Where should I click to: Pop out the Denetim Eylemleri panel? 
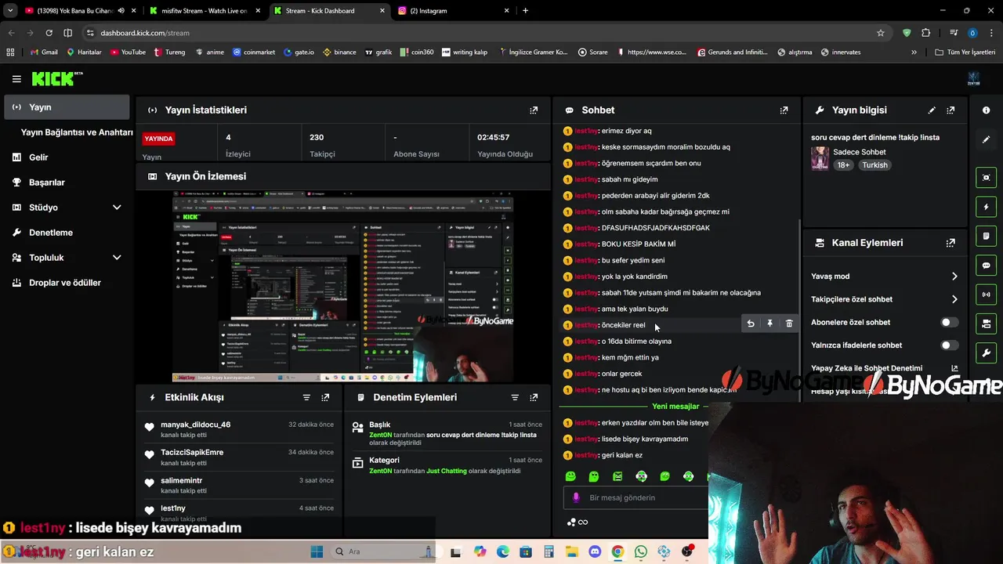point(534,397)
